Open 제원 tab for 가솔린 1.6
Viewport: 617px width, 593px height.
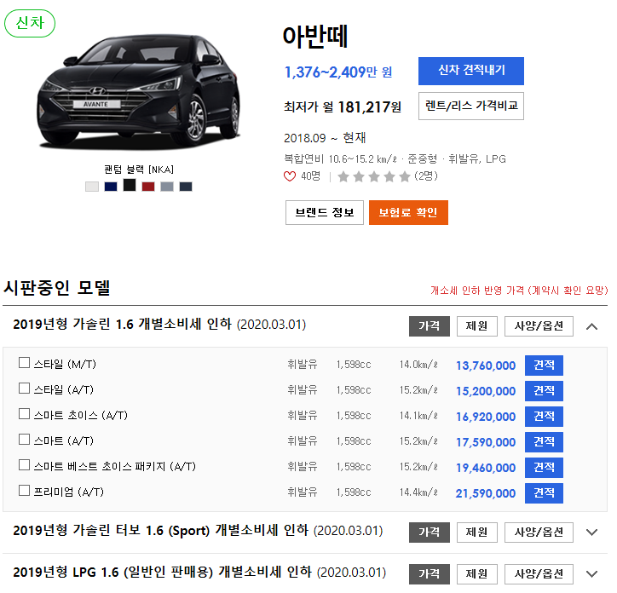tap(477, 326)
